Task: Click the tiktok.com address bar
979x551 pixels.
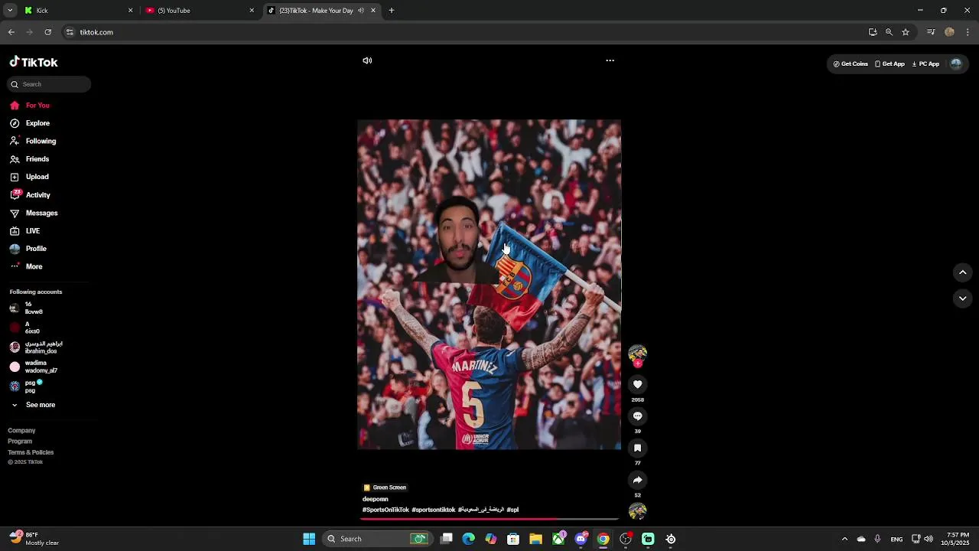Action: 459,32
